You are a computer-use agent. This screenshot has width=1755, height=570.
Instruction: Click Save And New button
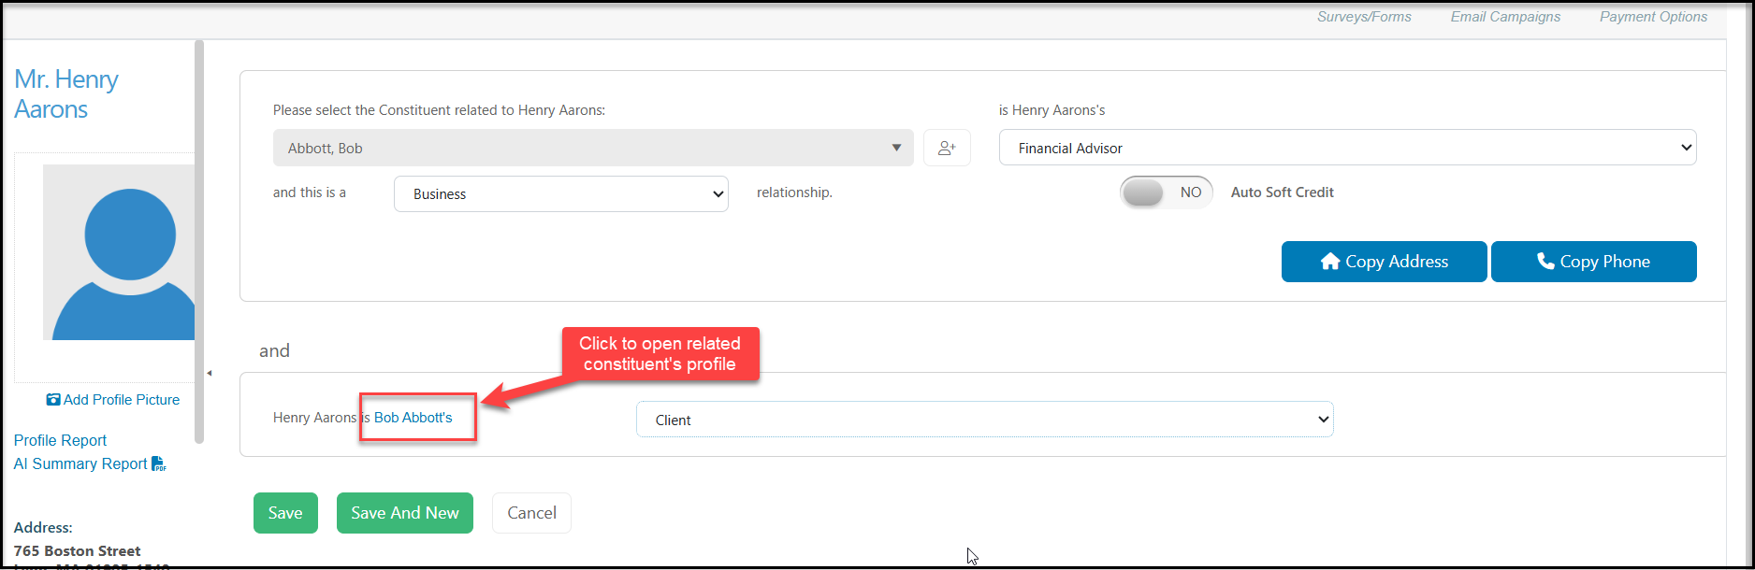(405, 513)
